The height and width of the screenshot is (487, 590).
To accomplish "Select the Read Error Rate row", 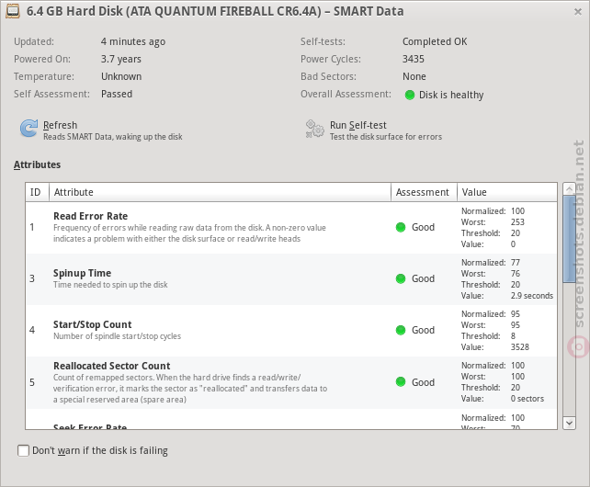I will (x=291, y=228).
